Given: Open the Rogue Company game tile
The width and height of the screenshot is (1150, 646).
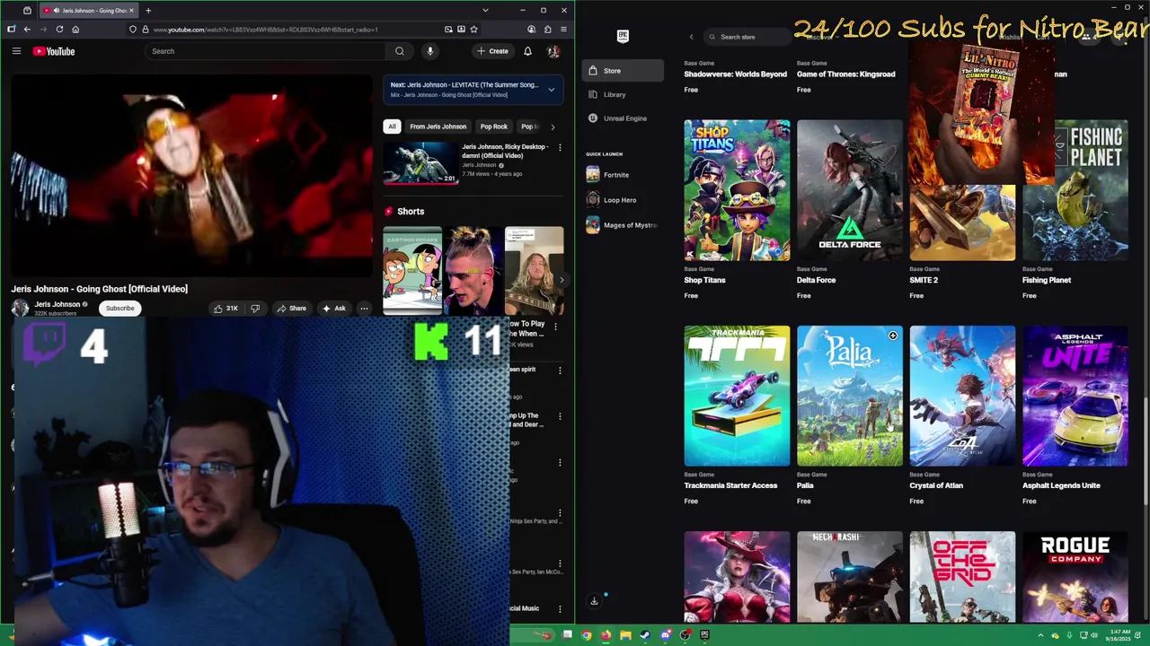Looking at the screenshot, I should [1075, 577].
